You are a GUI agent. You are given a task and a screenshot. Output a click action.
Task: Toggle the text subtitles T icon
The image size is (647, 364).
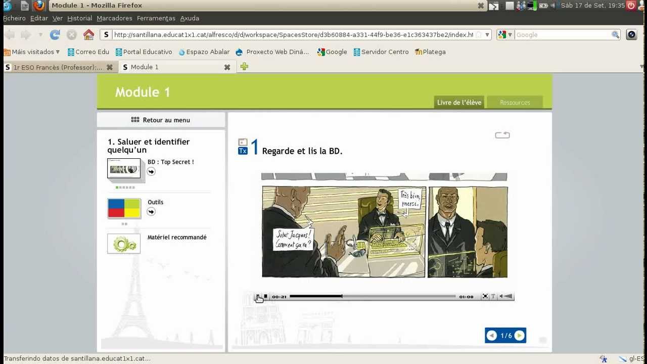click(x=493, y=297)
